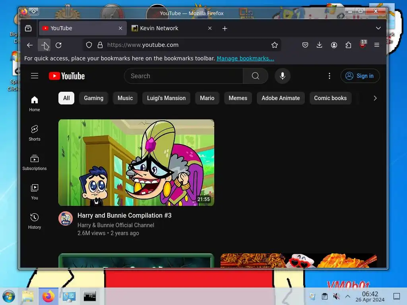Open the tracking protection shield icon

point(89,45)
